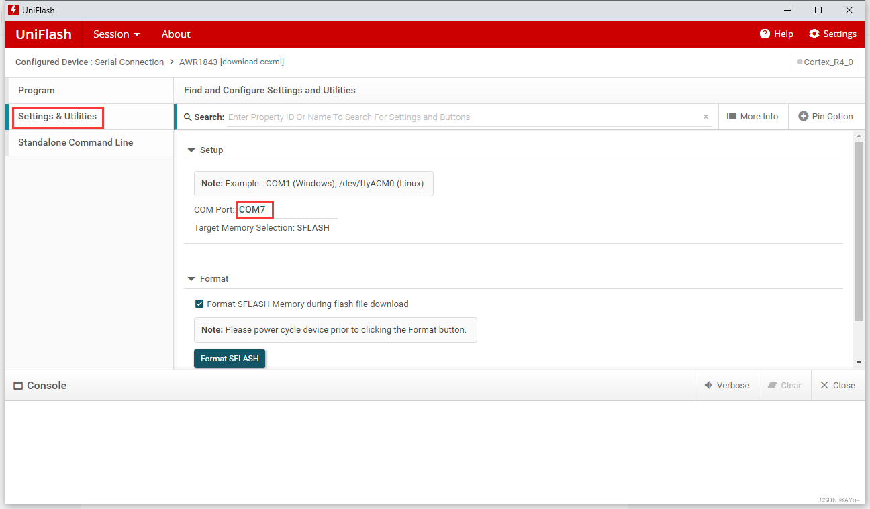Click the Help text in header
Screen dimensions: 870x509
[x=783, y=34]
